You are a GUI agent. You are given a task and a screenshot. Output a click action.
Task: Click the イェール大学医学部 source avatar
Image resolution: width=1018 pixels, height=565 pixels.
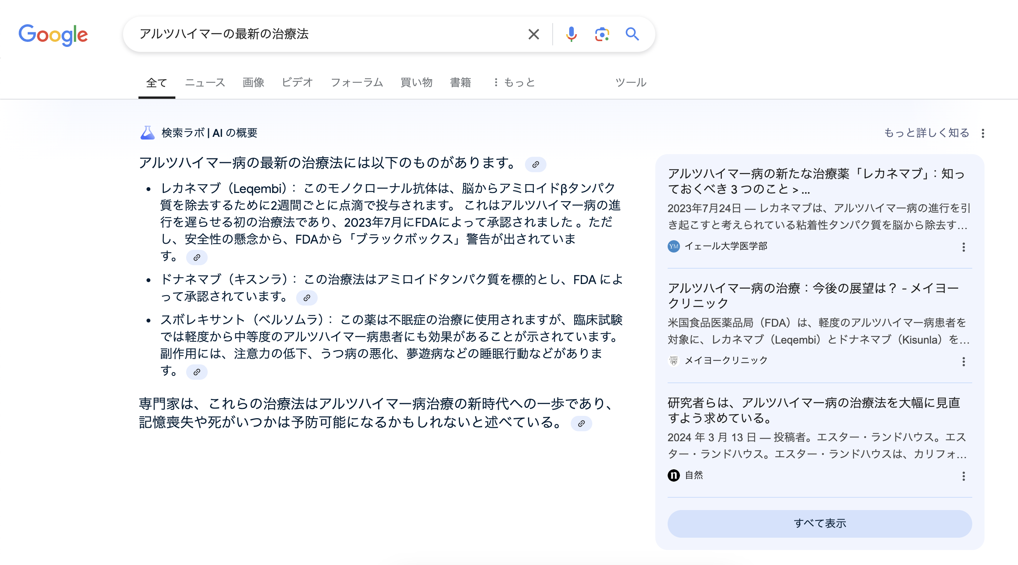(674, 246)
